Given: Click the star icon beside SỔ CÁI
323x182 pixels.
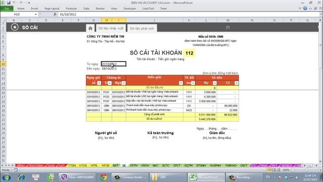Looking at the screenshot, I should point(15,27).
